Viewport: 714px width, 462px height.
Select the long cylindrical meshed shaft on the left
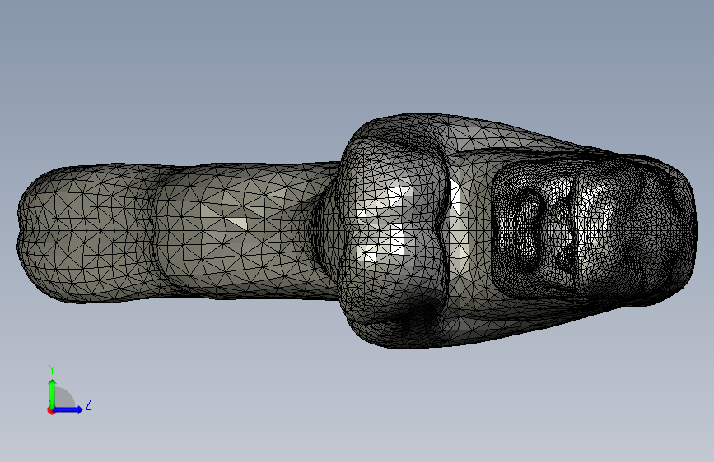click(x=178, y=232)
